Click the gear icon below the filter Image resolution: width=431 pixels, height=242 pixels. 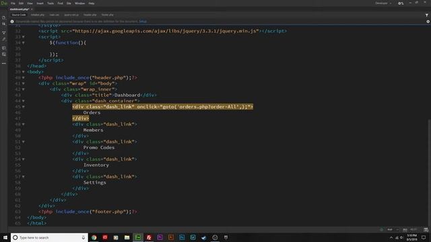(428, 22)
